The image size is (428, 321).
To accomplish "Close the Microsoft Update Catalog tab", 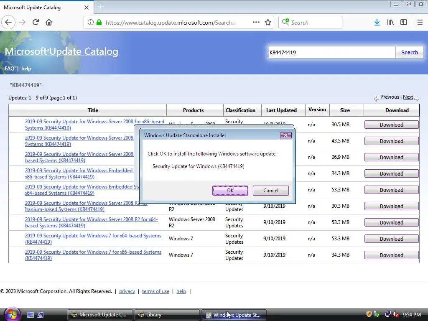I will point(87,8).
